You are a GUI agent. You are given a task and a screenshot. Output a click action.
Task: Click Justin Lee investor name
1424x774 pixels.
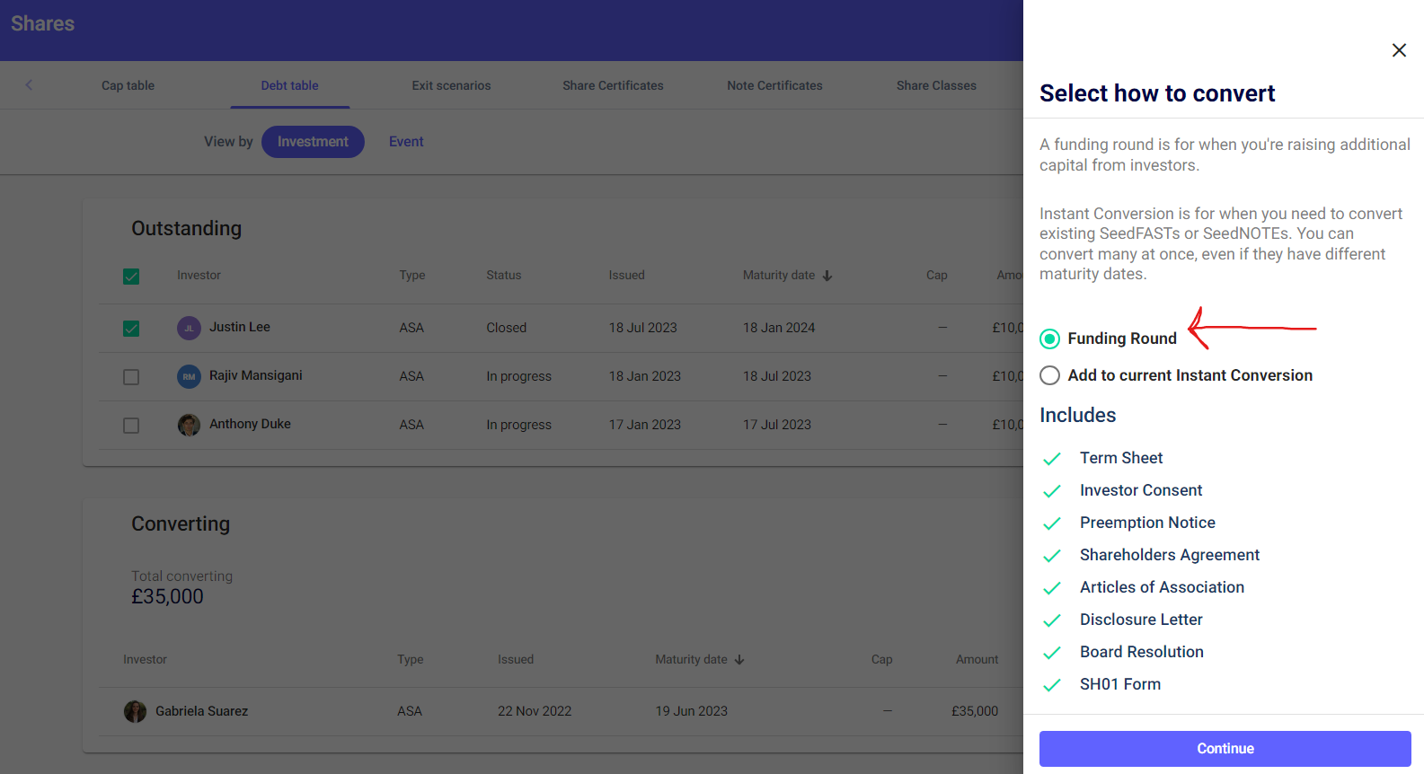[240, 327]
